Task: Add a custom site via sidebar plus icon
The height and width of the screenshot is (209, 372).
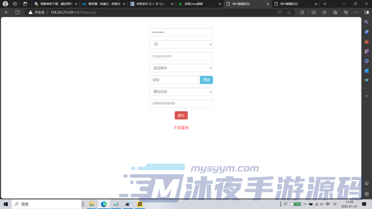Action: [x=367, y=95]
